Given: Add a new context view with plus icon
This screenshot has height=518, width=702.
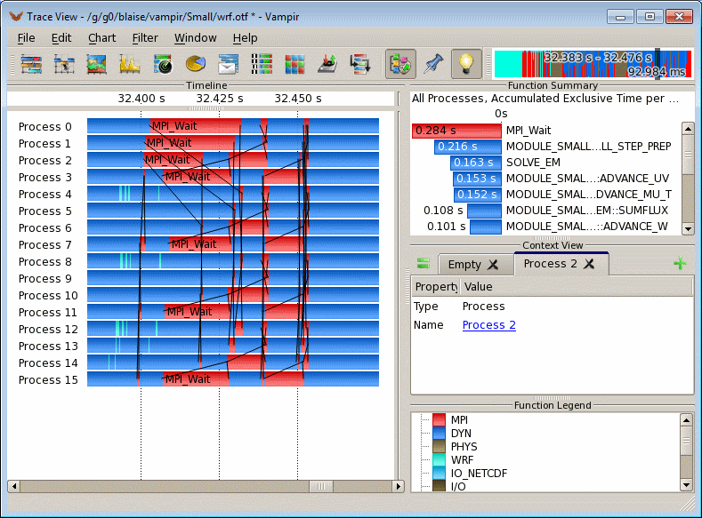Looking at the screenshot, I should [680, 263].
